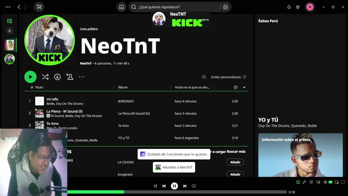Screen dimensions: 348x196
Task: Sort by the Título column
Action: coord(39,87)
